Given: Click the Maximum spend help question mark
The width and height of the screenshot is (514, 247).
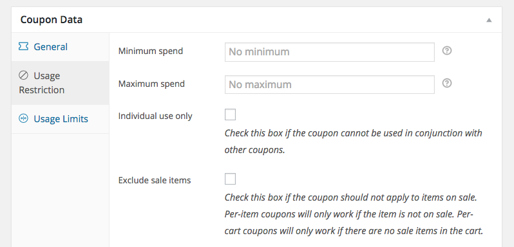Looking at the screenshot, I should [447, 84].
